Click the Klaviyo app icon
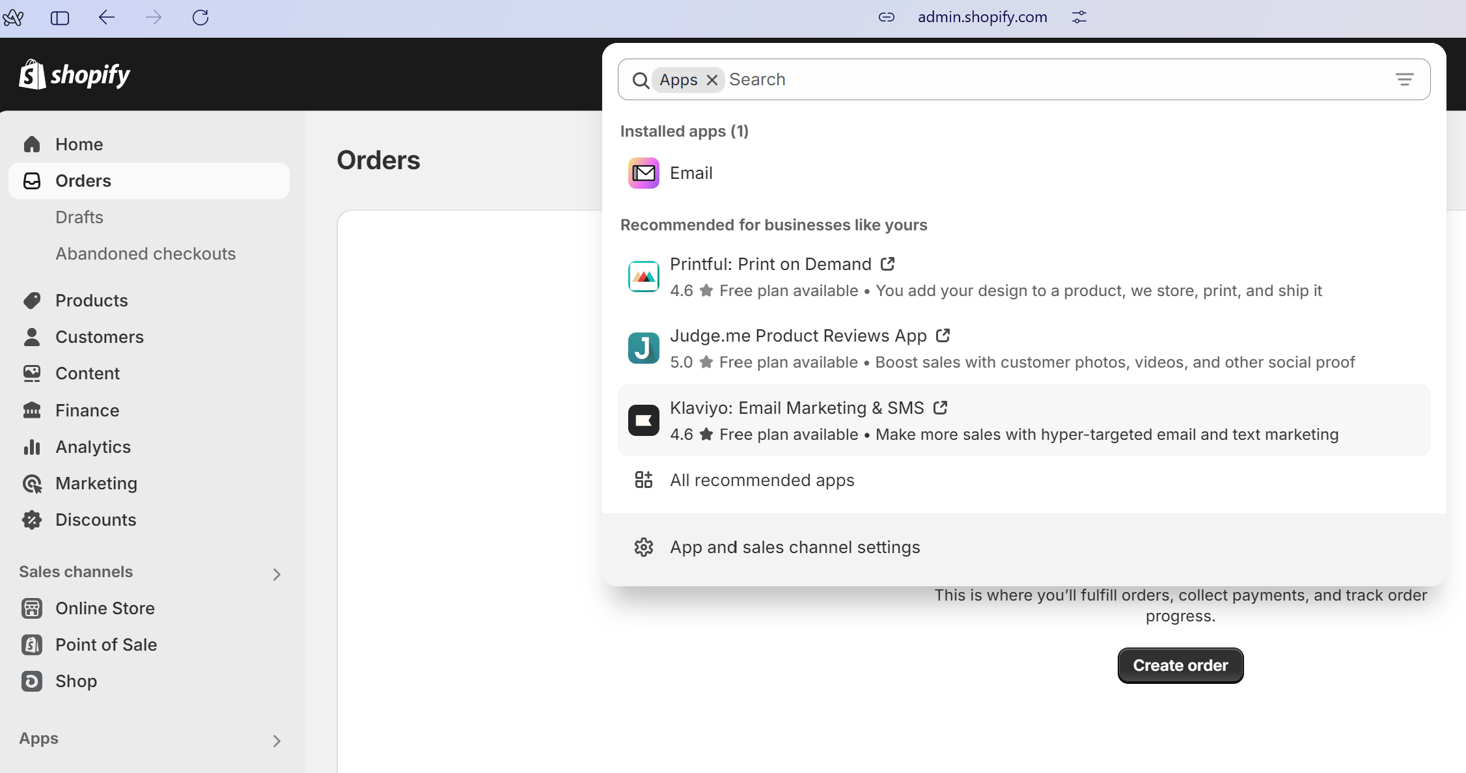 644,420
